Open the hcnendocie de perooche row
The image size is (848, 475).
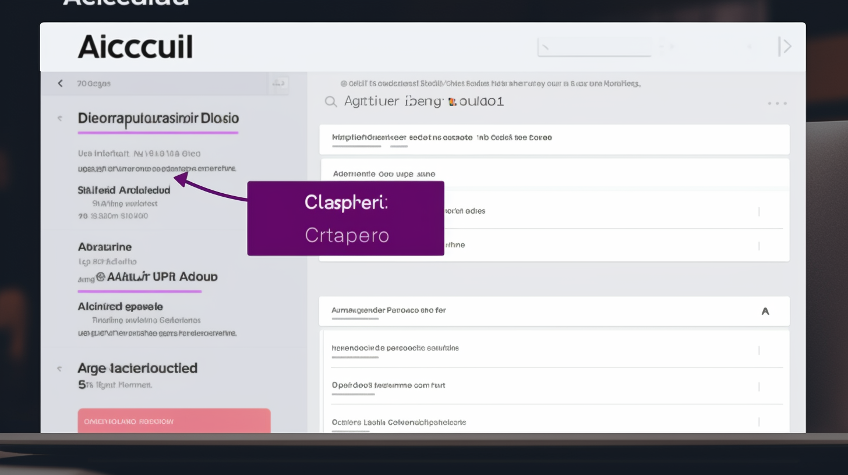click(556, 349)
